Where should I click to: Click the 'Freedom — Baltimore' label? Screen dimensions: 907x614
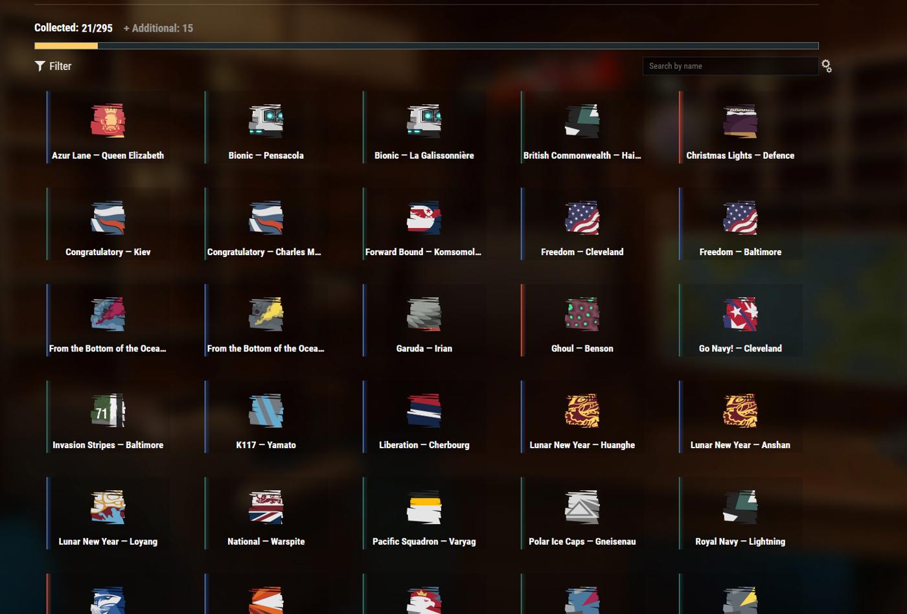pyautogui.click(x=741, y=252)
